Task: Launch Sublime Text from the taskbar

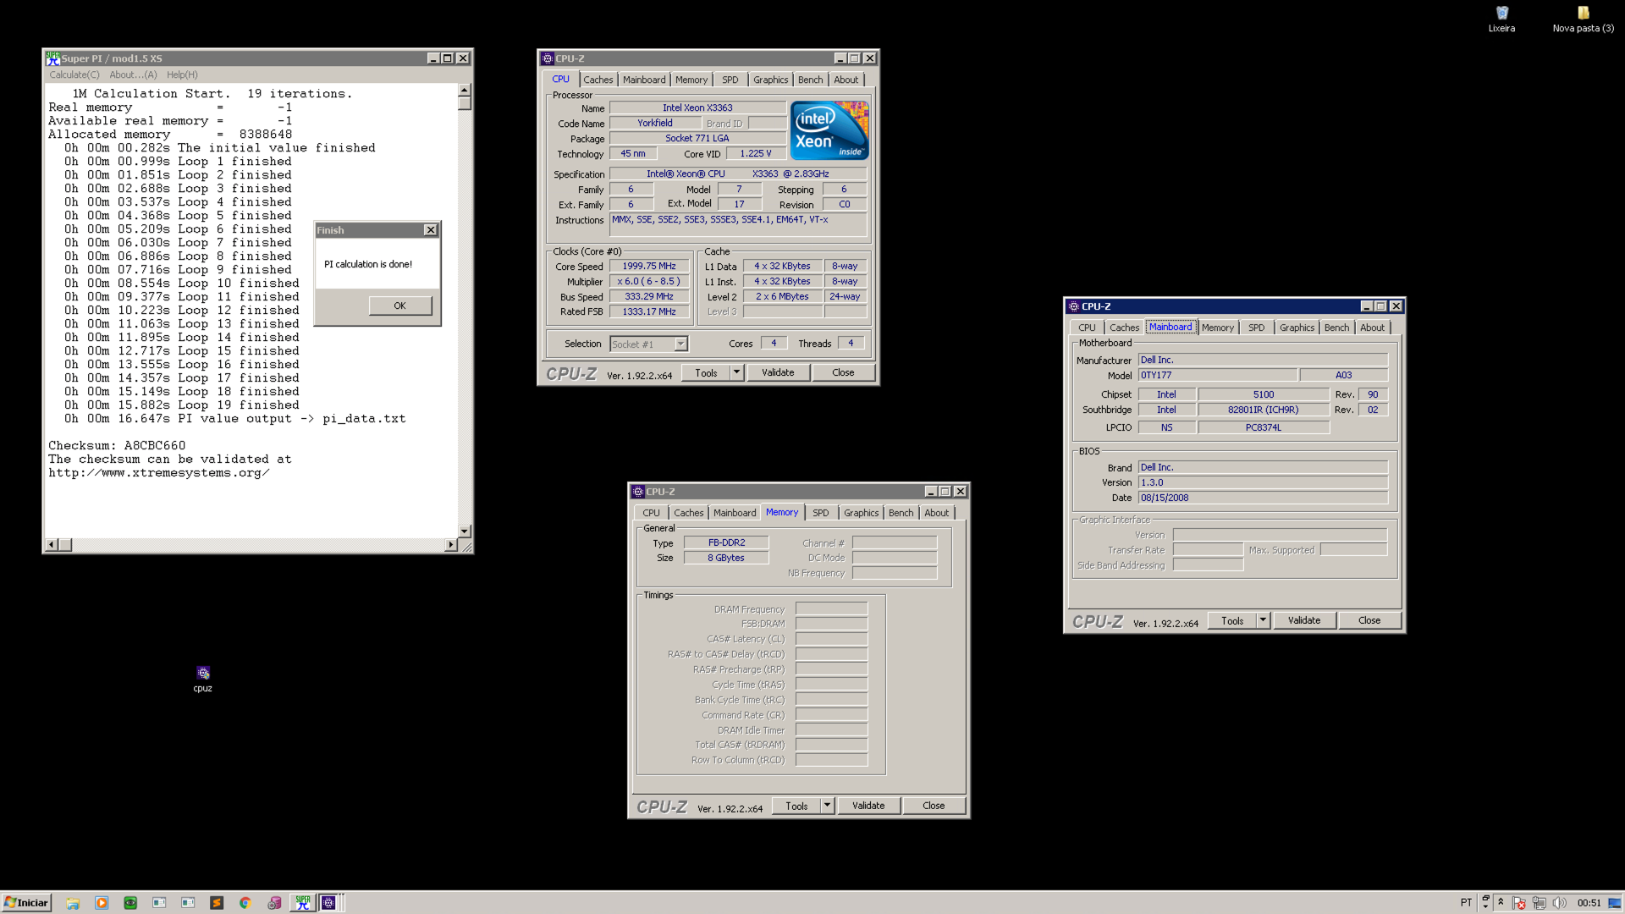Action: coord(217,903)
